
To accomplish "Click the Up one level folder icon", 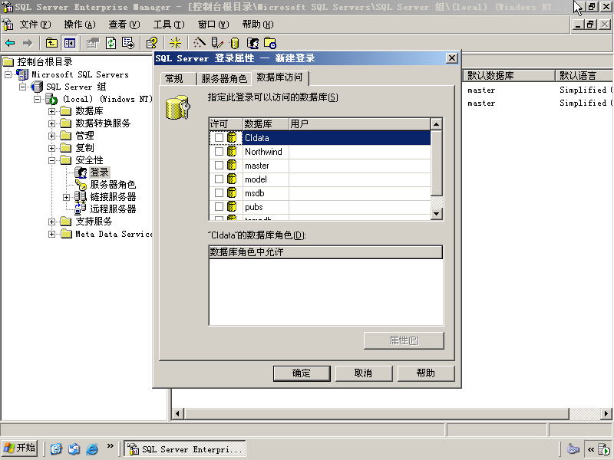I will pyautogui.click(x=51, y=43).
